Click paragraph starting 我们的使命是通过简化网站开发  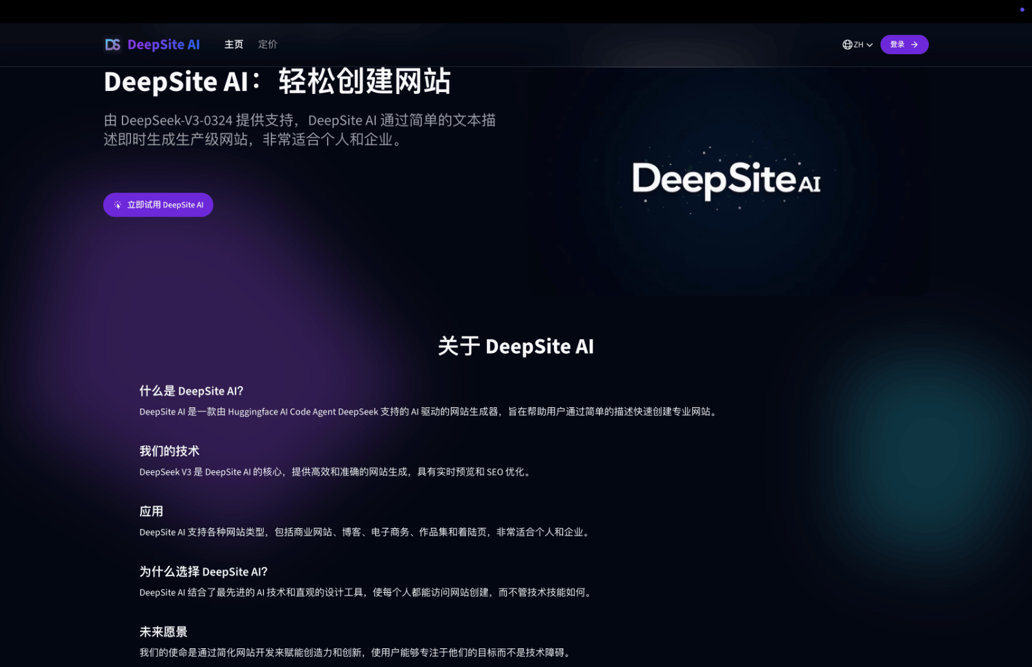(356, 652)
